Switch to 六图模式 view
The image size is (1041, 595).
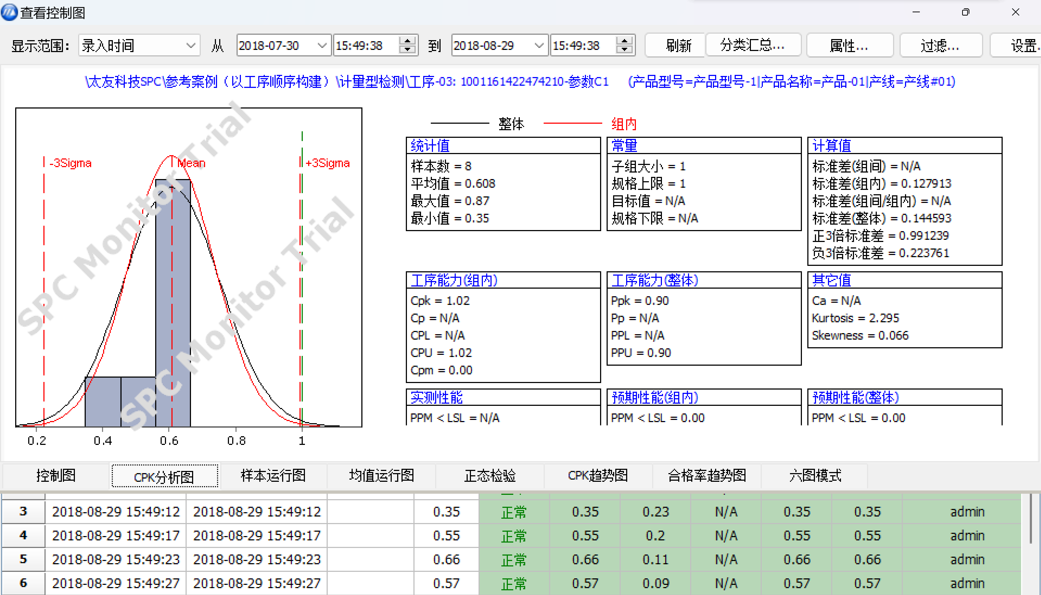[x=815, y=475]
